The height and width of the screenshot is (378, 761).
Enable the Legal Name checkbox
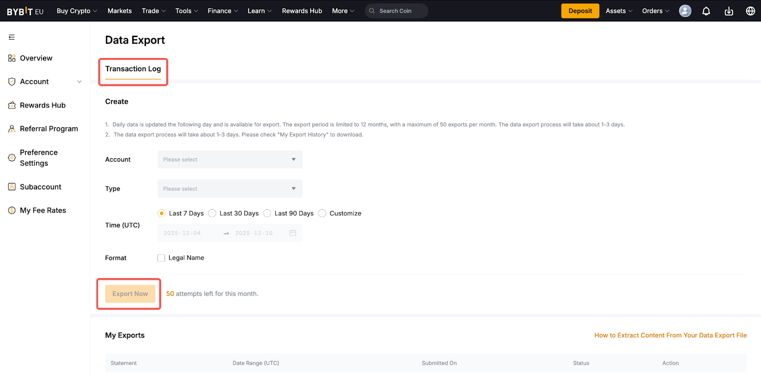click(161, 258)
